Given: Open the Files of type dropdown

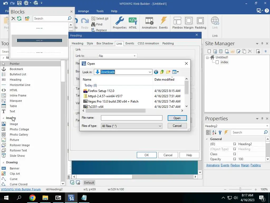Looking at the screenshot, I should point(160,126).
